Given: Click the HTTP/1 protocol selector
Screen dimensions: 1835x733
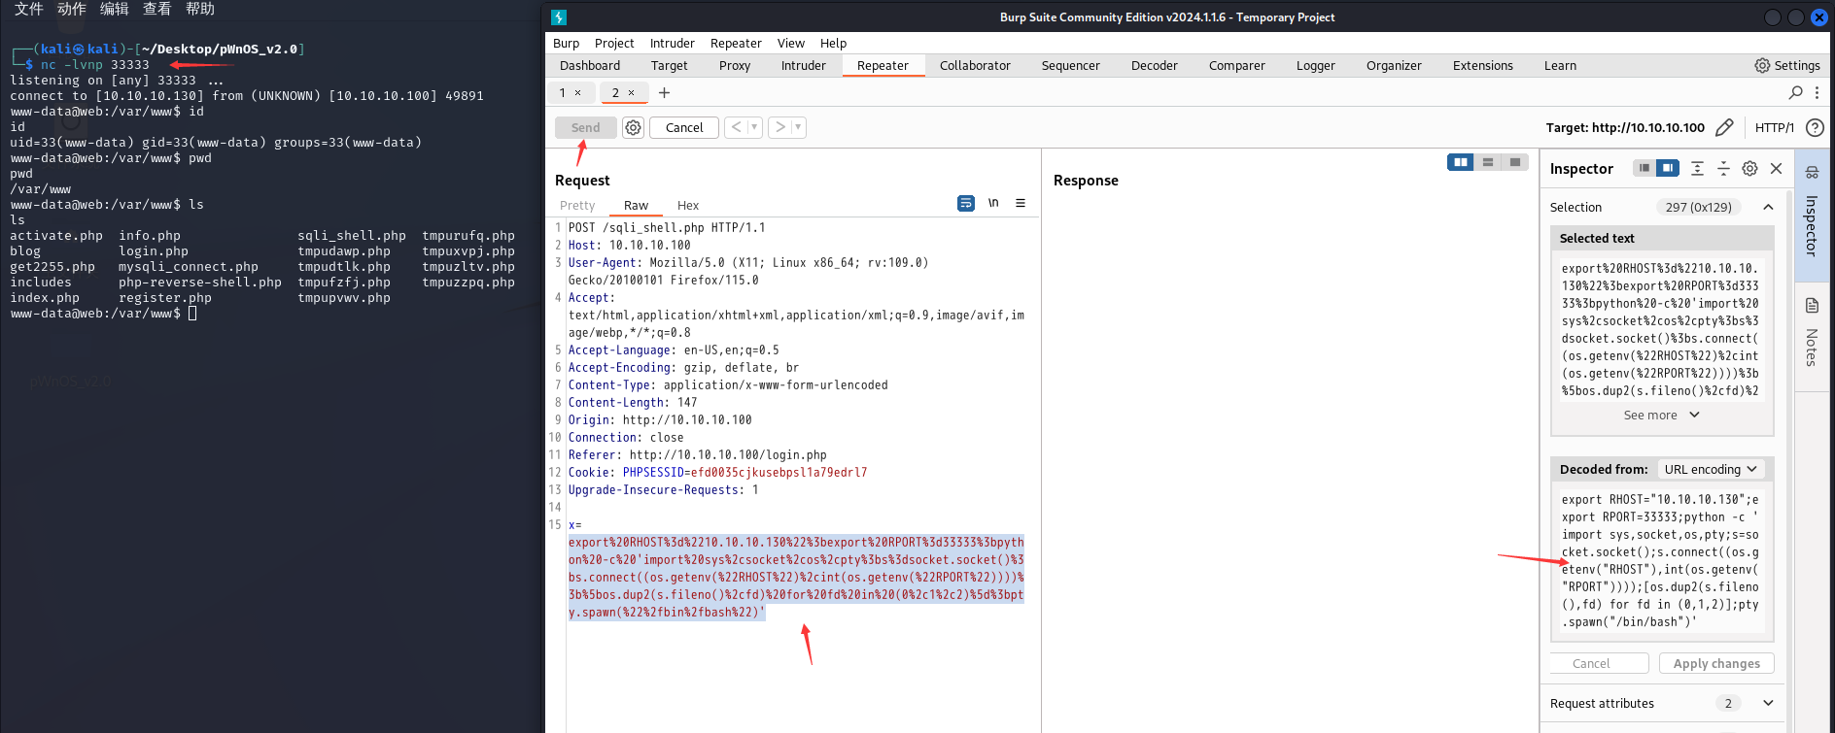Looking at the screenshot, I should click(x=1774, y=127).
